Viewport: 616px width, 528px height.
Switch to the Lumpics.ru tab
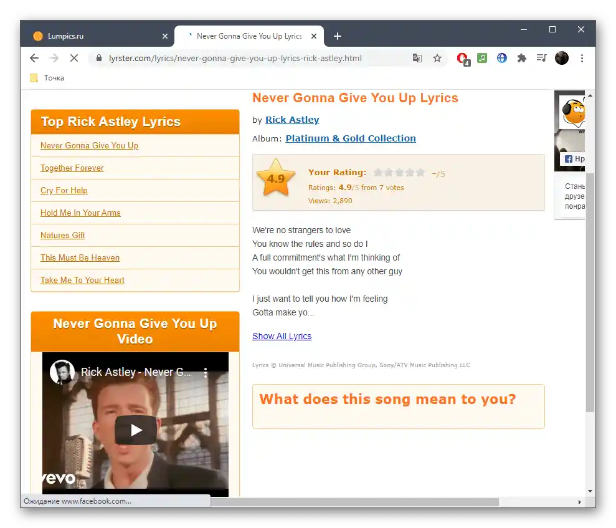pyautogui.click(x=97, y=36)
